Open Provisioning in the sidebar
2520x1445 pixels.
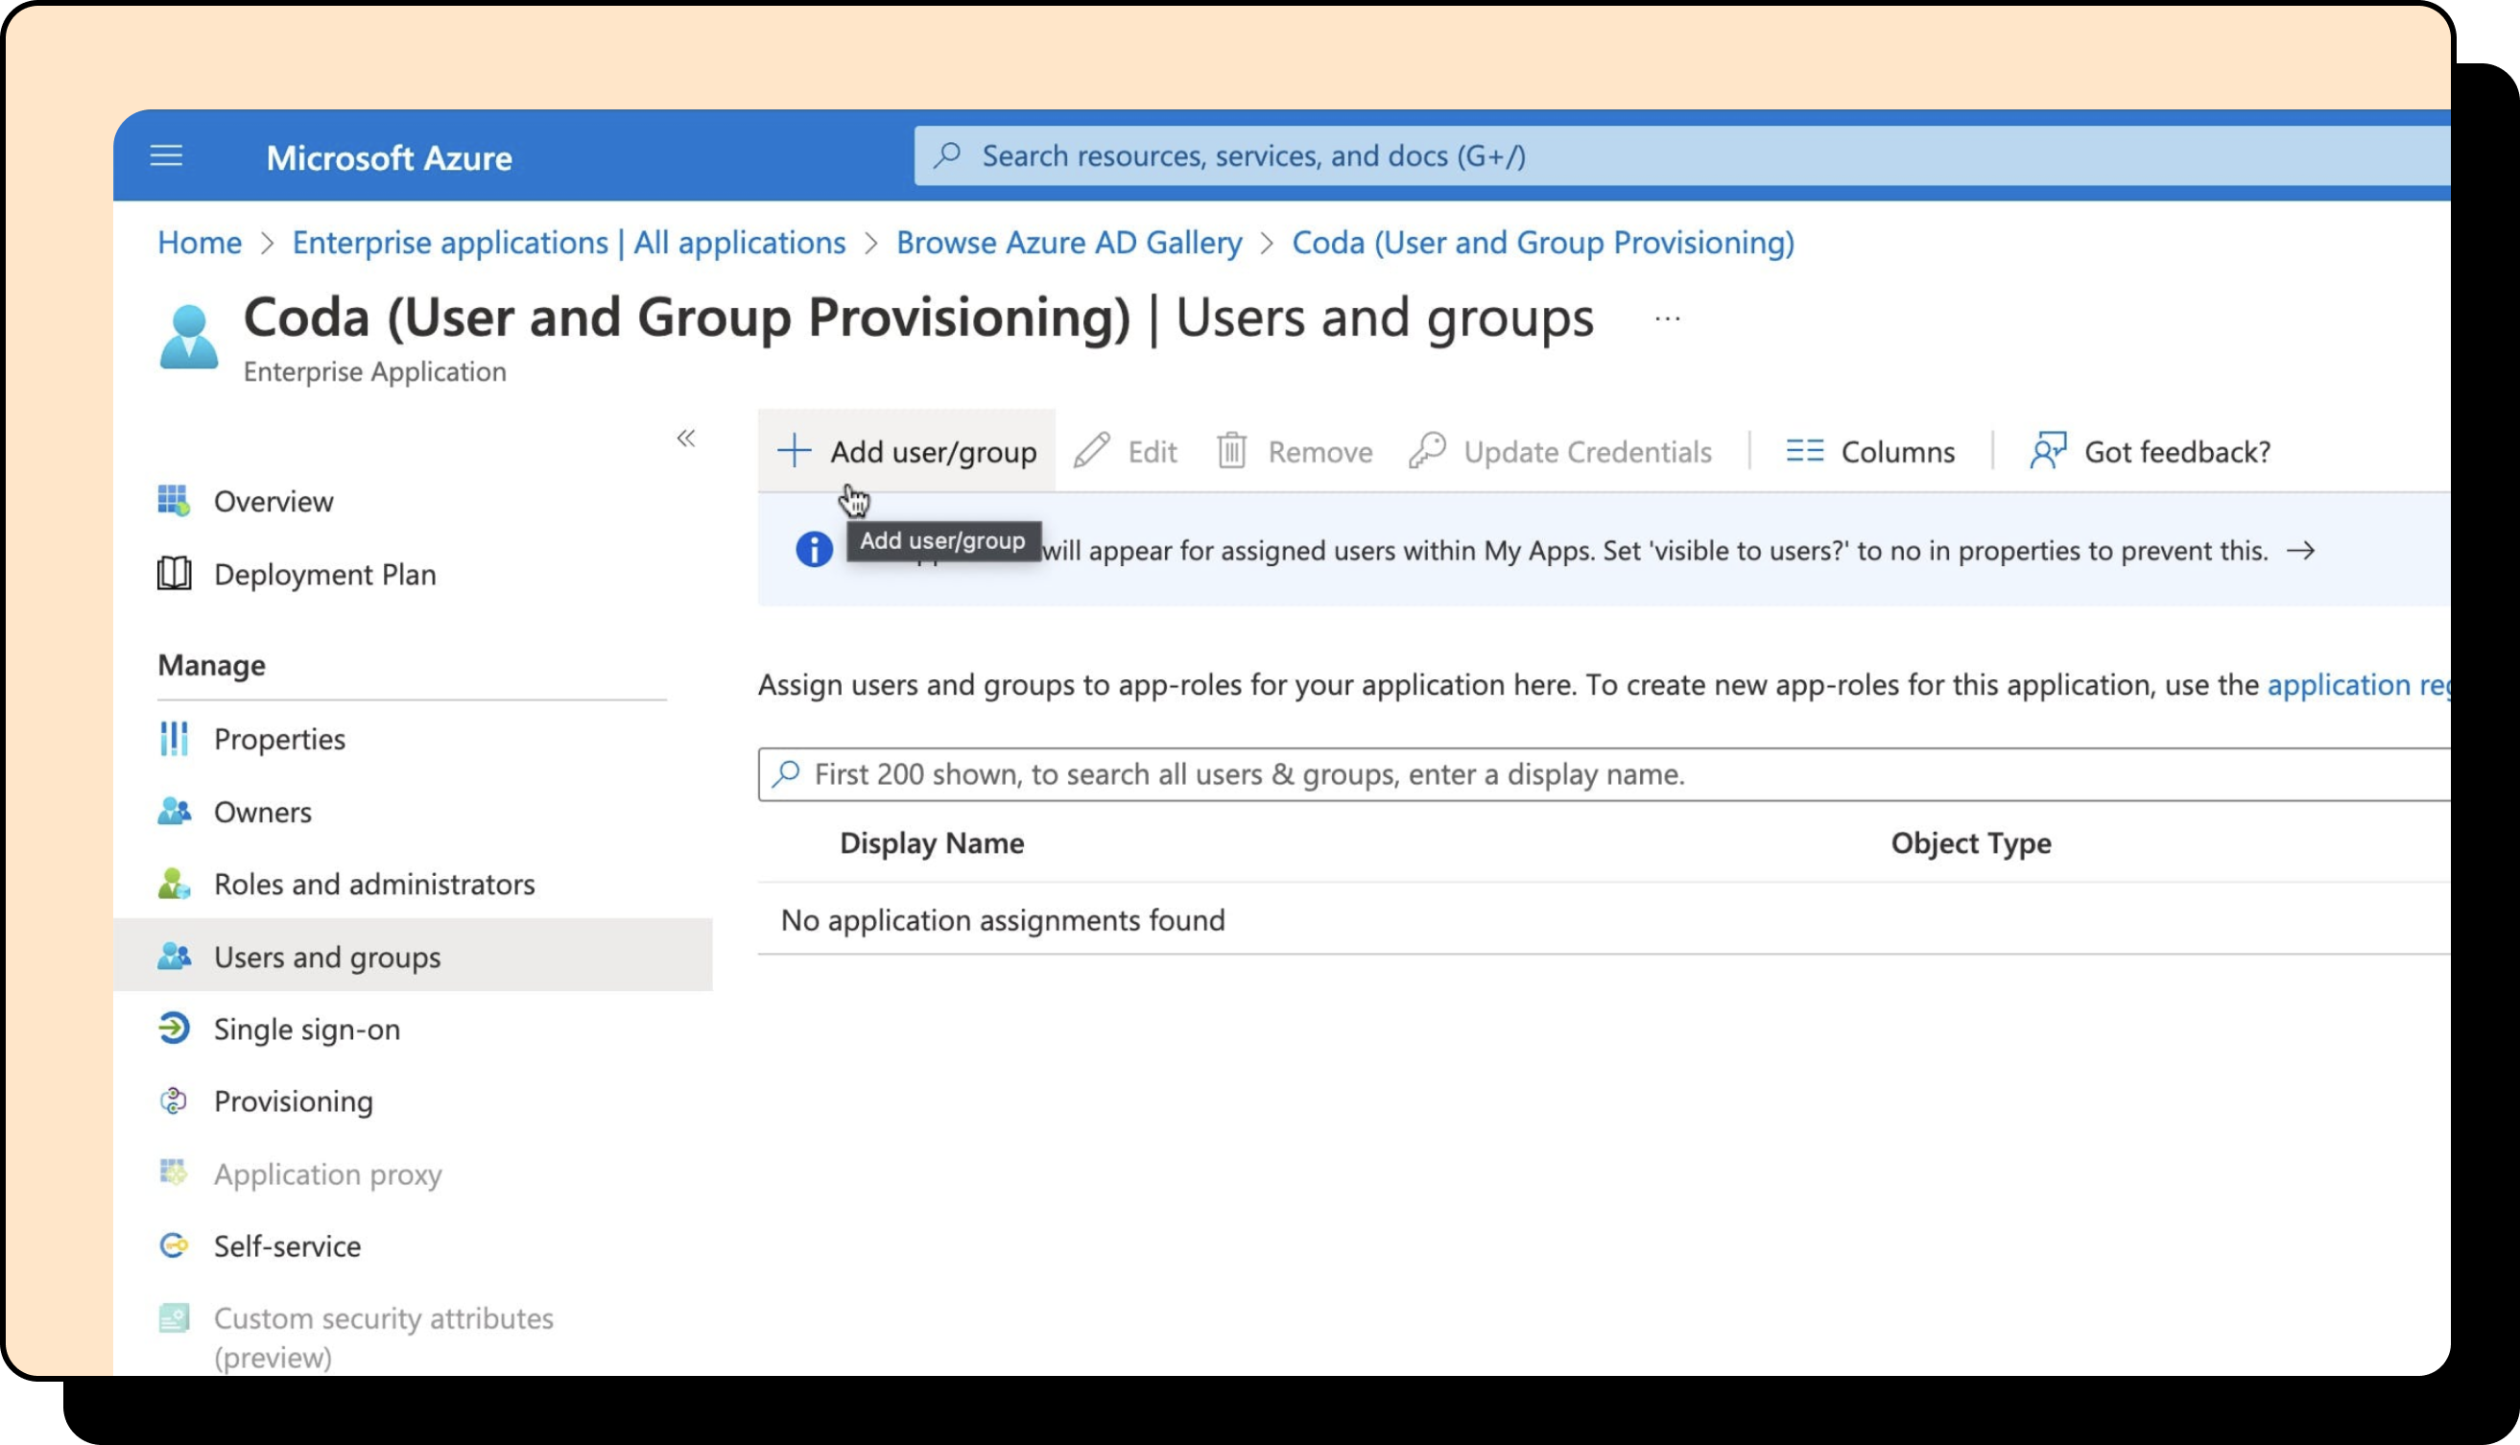(x=293, y=1102)
